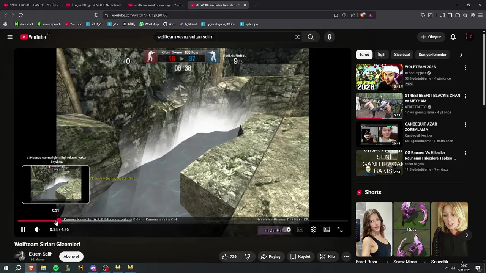The height and width of the screenshot is (273, 486).
Task: Run search with the magnifier button
Action: pos(311,37)
